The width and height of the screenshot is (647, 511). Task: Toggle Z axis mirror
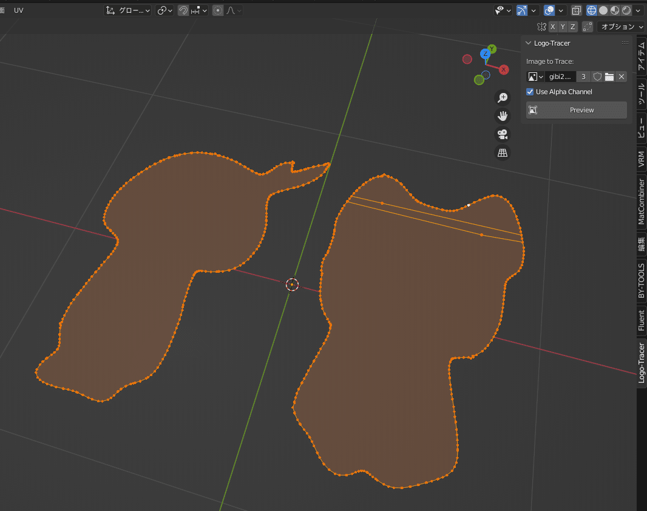point(573,27)
